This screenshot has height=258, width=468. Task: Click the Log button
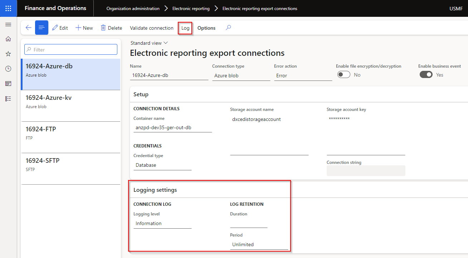coord(185,28)
